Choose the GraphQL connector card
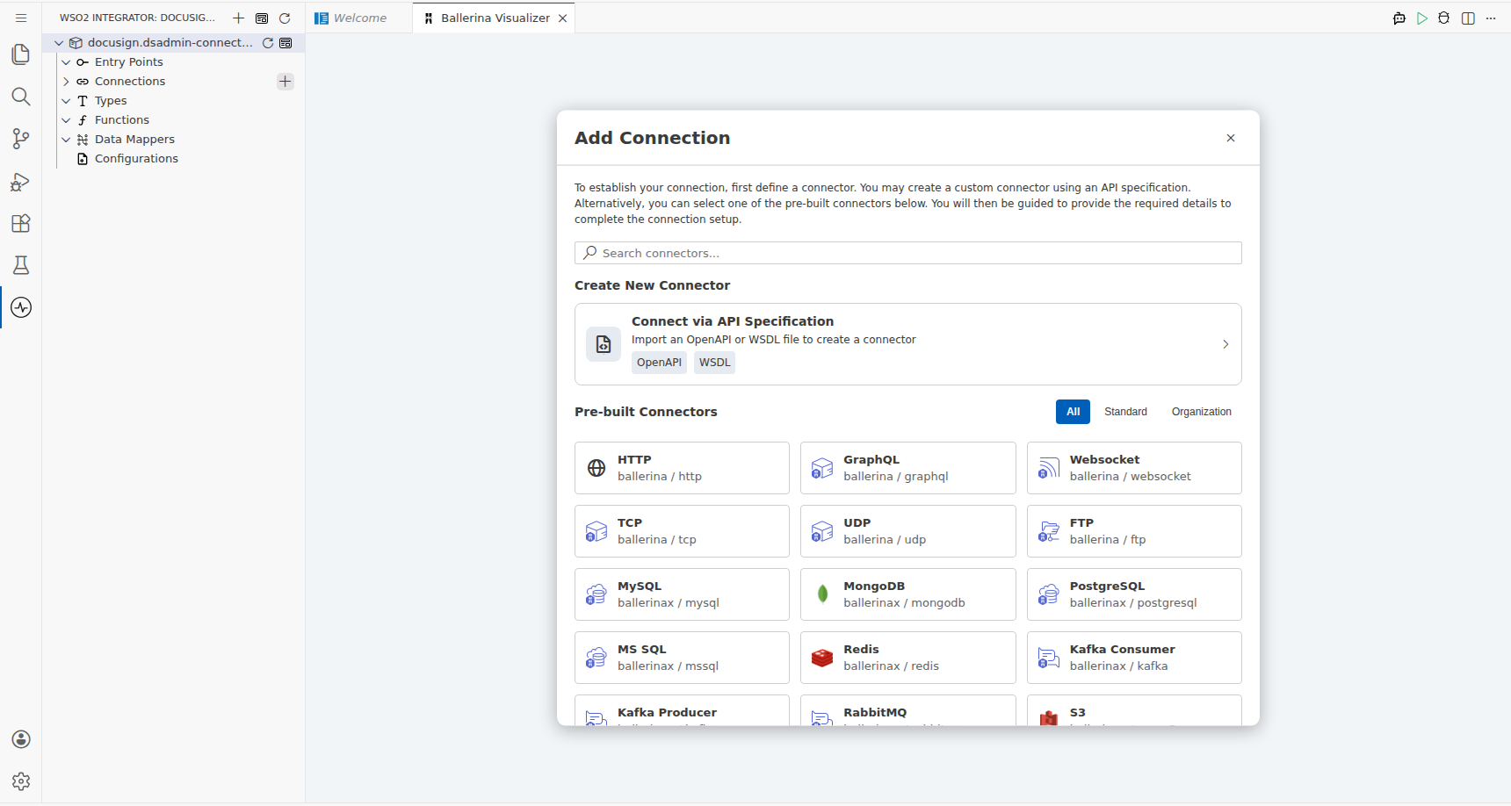Image resolution: width=1511 pixels, height=806 pixels. click(908, 468)
